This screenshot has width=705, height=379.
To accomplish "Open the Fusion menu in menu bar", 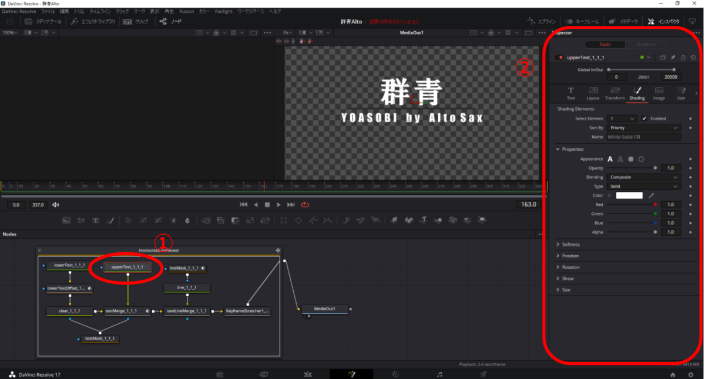I will click(x=186, y=11).
